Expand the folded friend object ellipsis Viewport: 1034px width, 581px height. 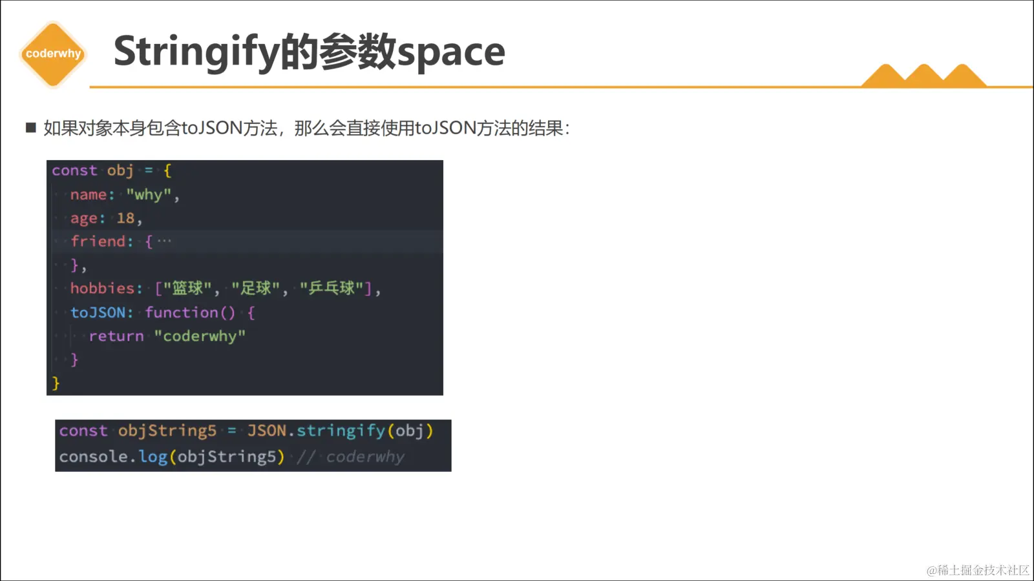click(x=164, y=241)
